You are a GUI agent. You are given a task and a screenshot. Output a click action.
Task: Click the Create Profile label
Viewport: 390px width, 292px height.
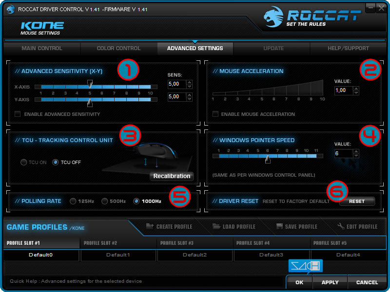174,227
